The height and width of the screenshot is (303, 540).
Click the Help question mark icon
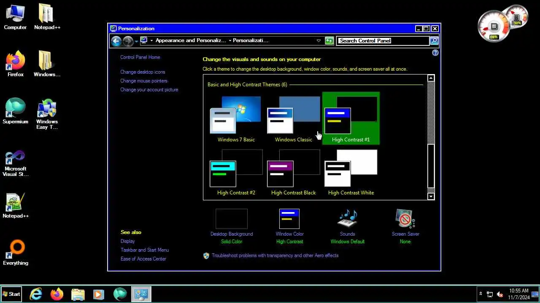click(x=435, y=53)
